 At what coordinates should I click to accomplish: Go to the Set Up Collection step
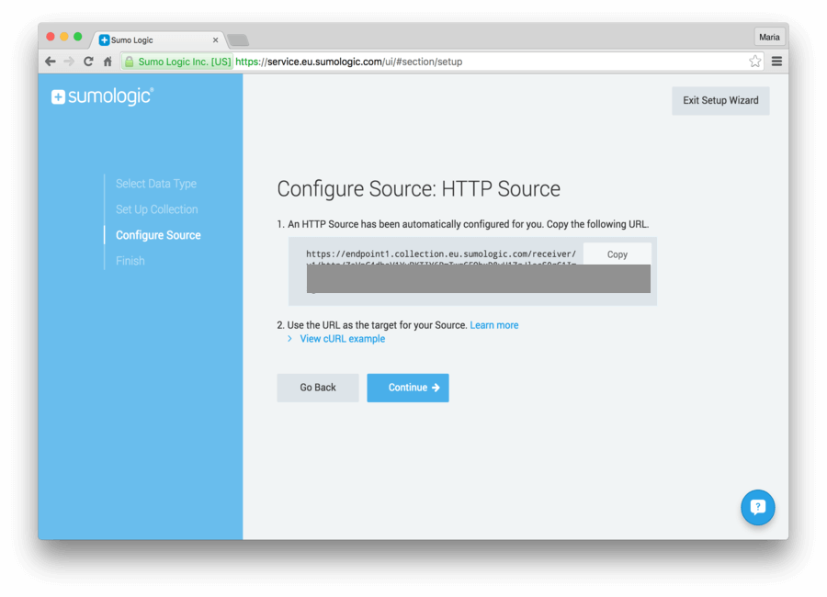click(156, 209)
